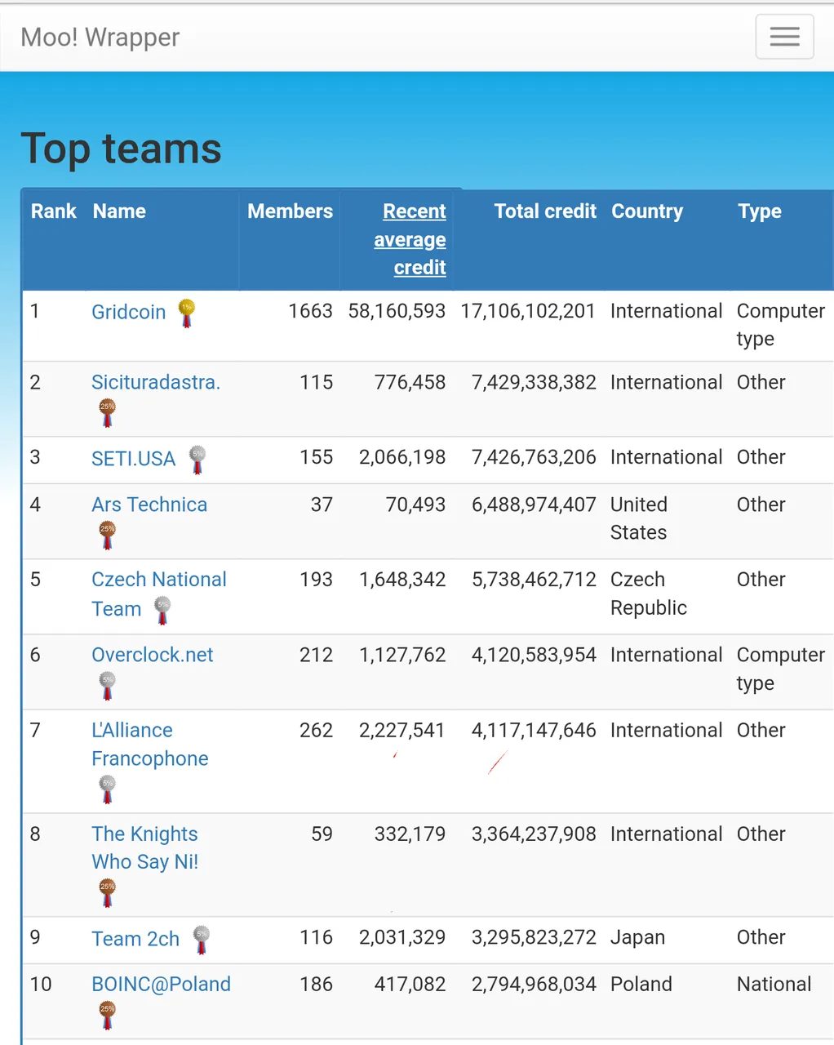This screenshot has width=834, height=1045.
Task: Open the L'Alliance Francophone team link
Action: click(x=150, y=745)
